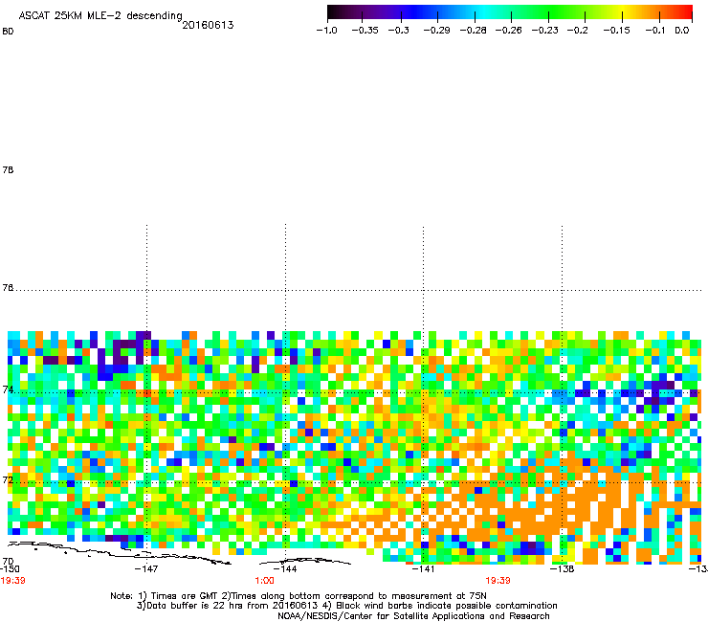Select the -0.28 color scale label
The height and width of the screenshot is (622, 708).
(474, 31)
